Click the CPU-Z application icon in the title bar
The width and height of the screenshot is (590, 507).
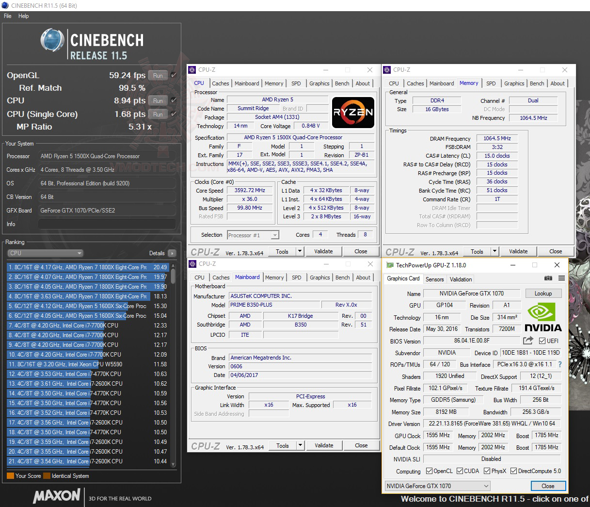(x=193, y=70)
